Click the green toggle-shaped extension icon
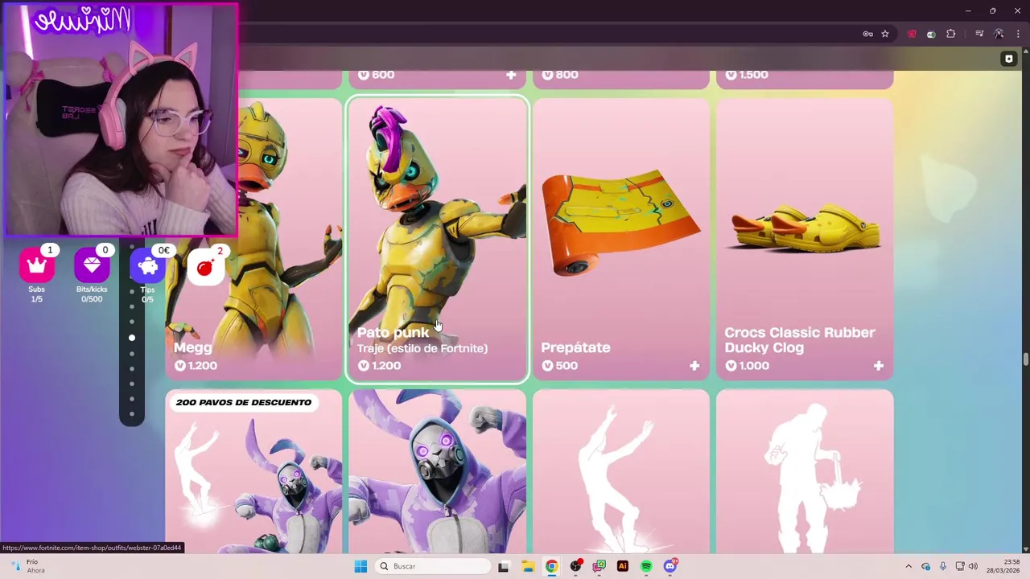The image size is (1030, 579). click(x=931, y=34)
